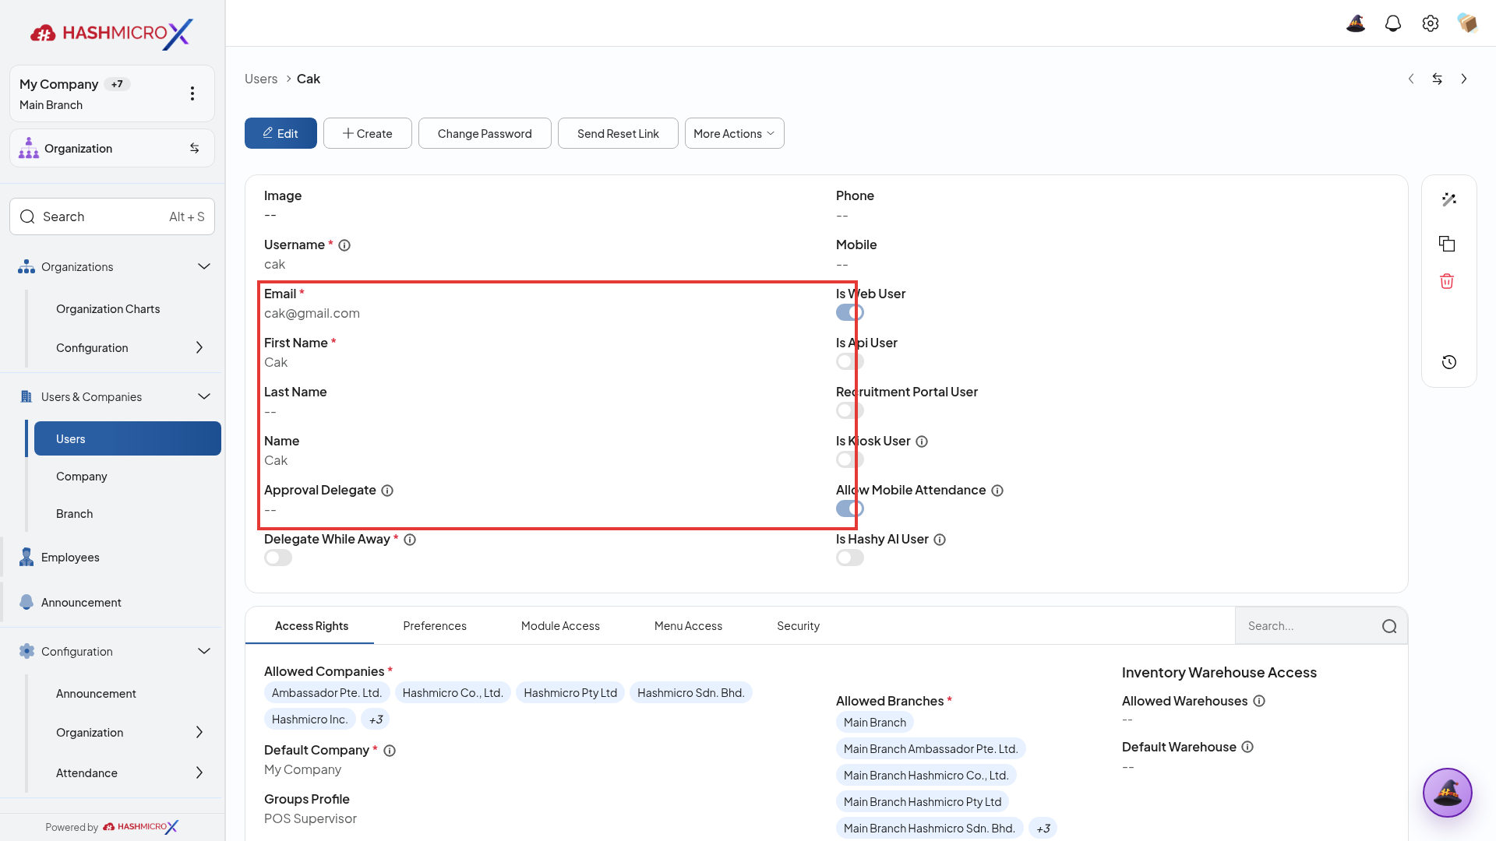Open company switcher three-dot menu
This screenshot has height=841, width=1496.
point(192,93)
